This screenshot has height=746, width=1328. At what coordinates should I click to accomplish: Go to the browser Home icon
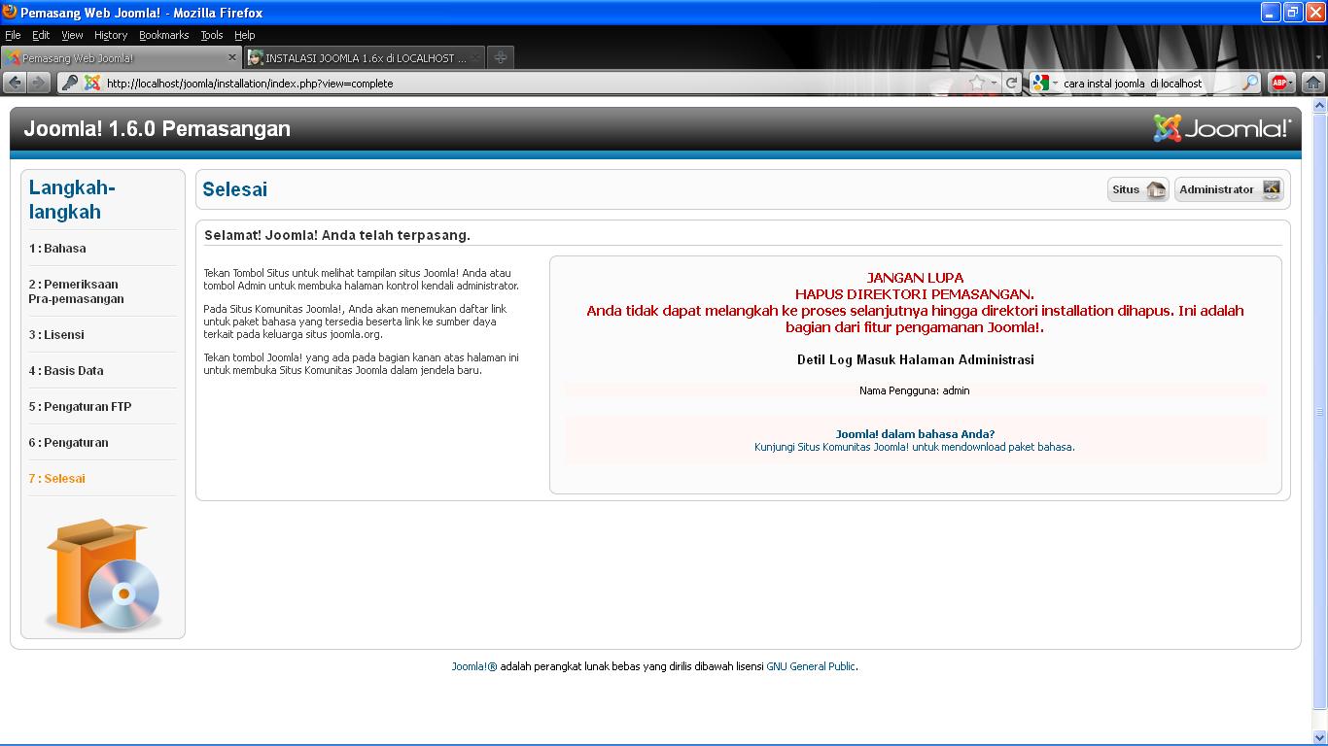click(x=1312, y=84)
